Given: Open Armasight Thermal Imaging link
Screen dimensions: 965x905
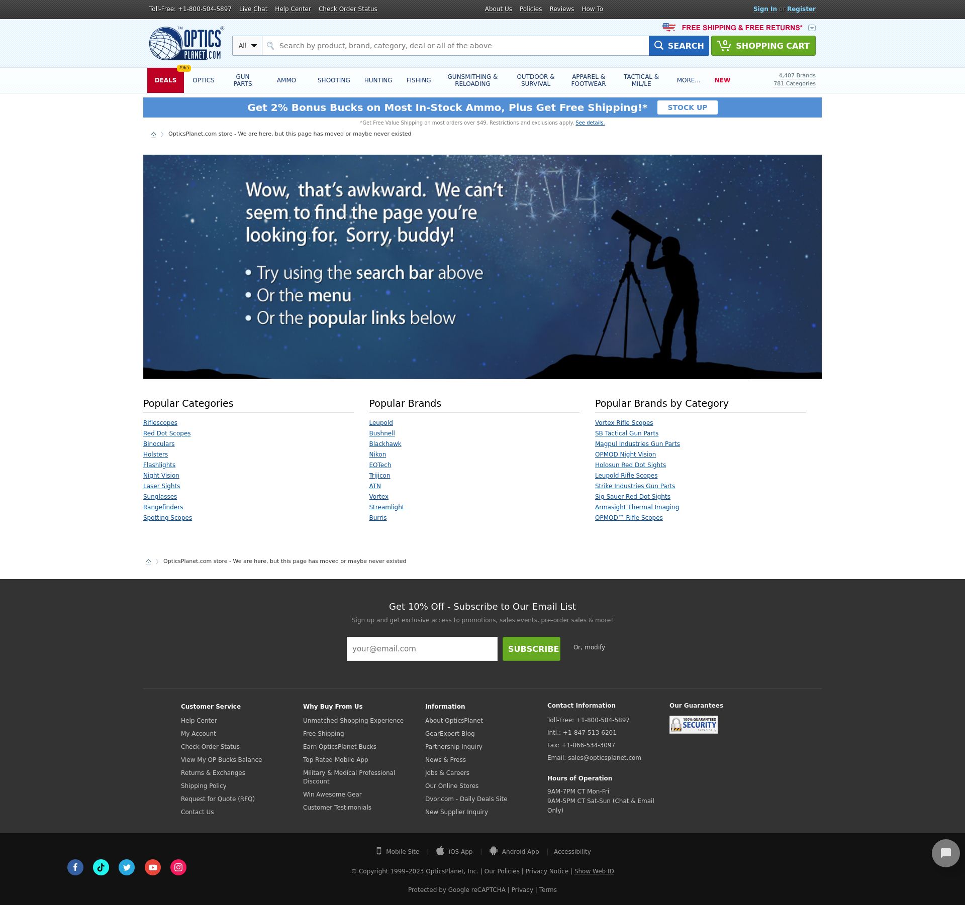Looking at the screenshot, I should tap(637, 507).
